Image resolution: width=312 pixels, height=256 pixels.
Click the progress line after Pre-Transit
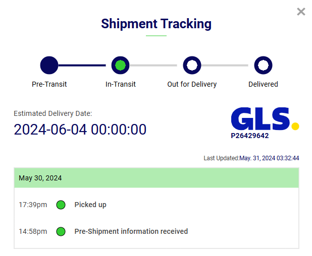pyautogui.click(x=82, y=65)
